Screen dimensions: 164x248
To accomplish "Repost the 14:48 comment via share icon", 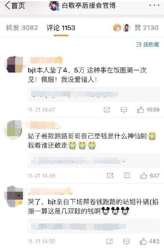I will click(110, 175).
